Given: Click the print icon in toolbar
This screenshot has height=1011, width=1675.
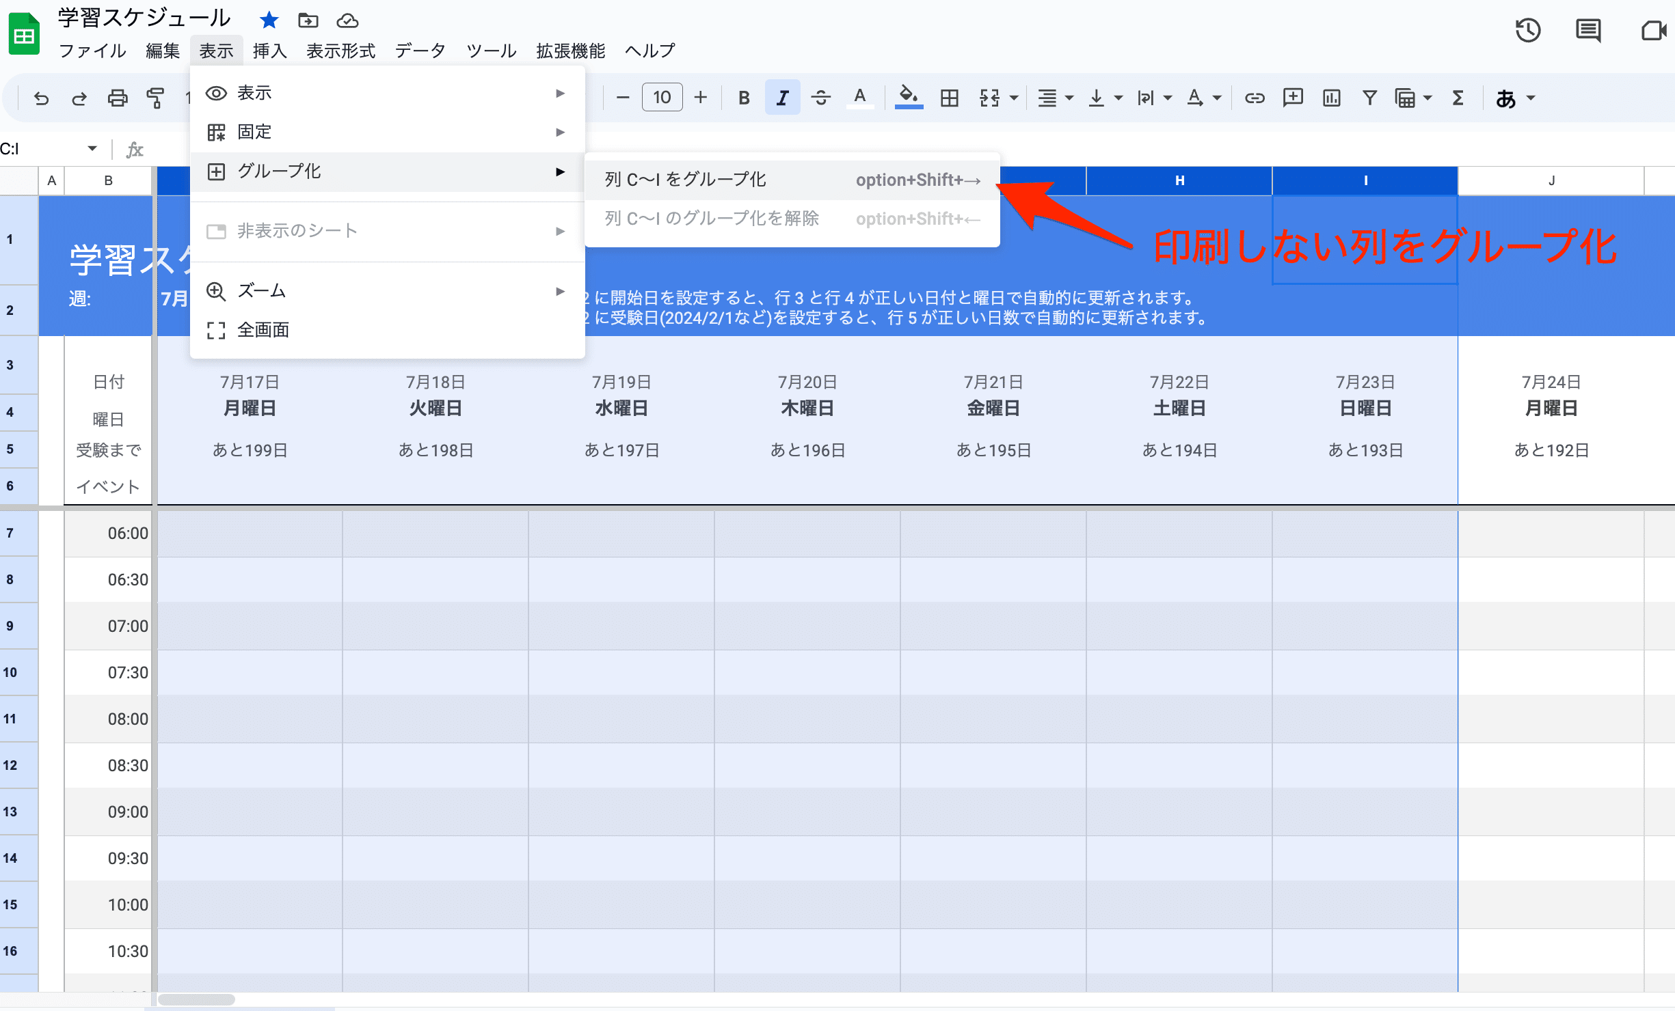Looking at the screenshot, I should (118, 98).
